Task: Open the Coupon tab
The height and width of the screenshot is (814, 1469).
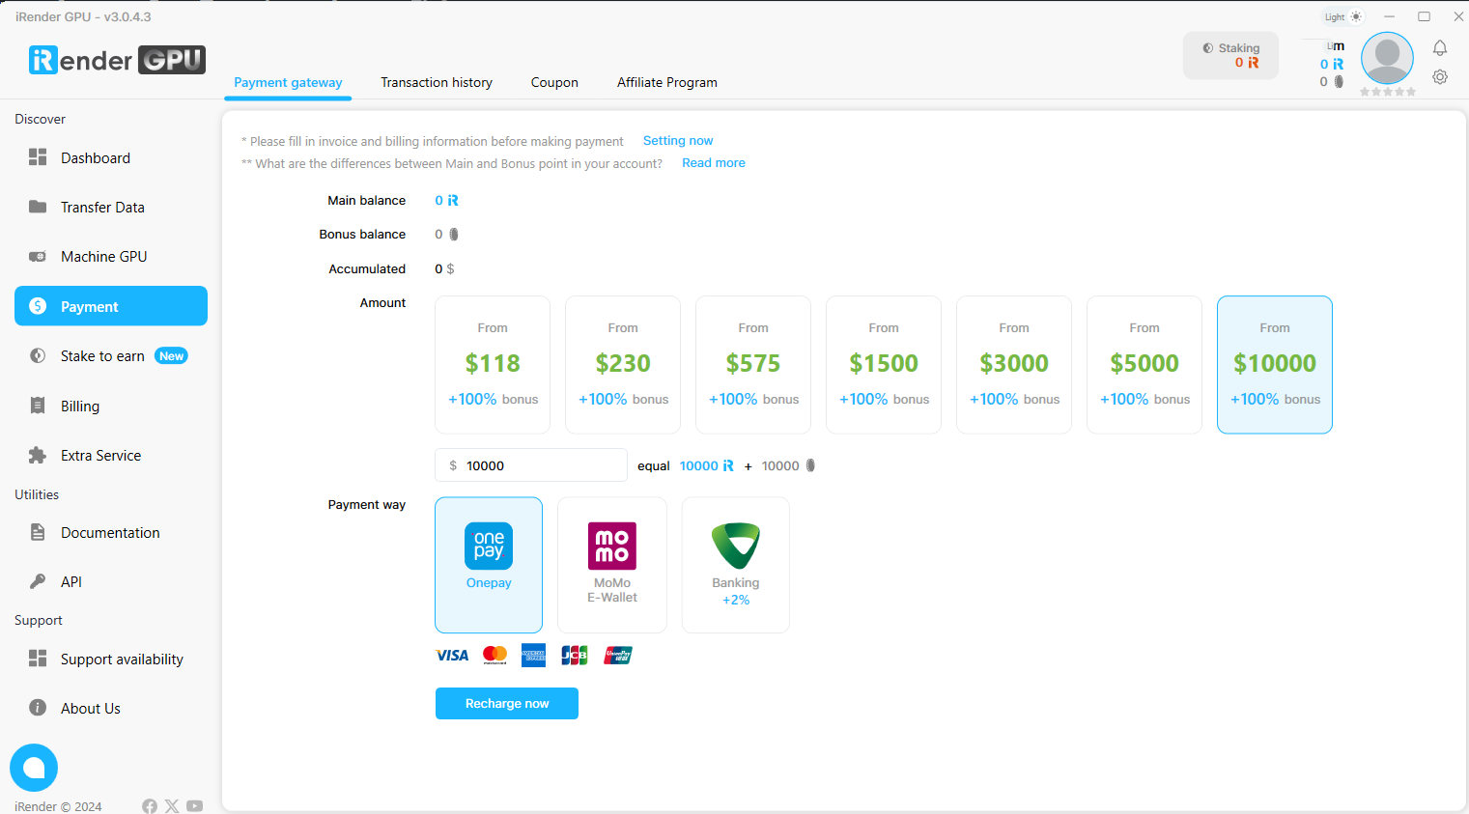Action: 554,83
